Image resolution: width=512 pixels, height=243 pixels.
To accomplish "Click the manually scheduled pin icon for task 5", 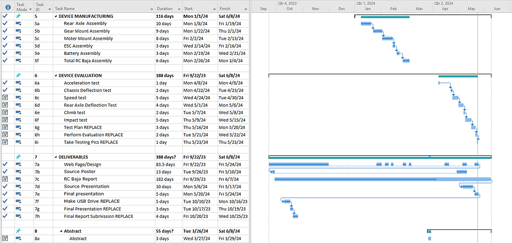I will coord(19,16).
